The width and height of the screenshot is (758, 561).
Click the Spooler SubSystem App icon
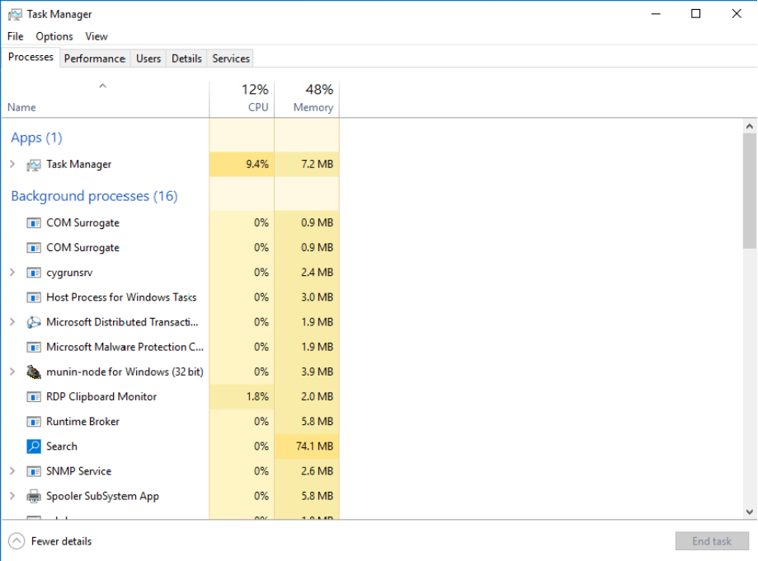pos(33,495)
